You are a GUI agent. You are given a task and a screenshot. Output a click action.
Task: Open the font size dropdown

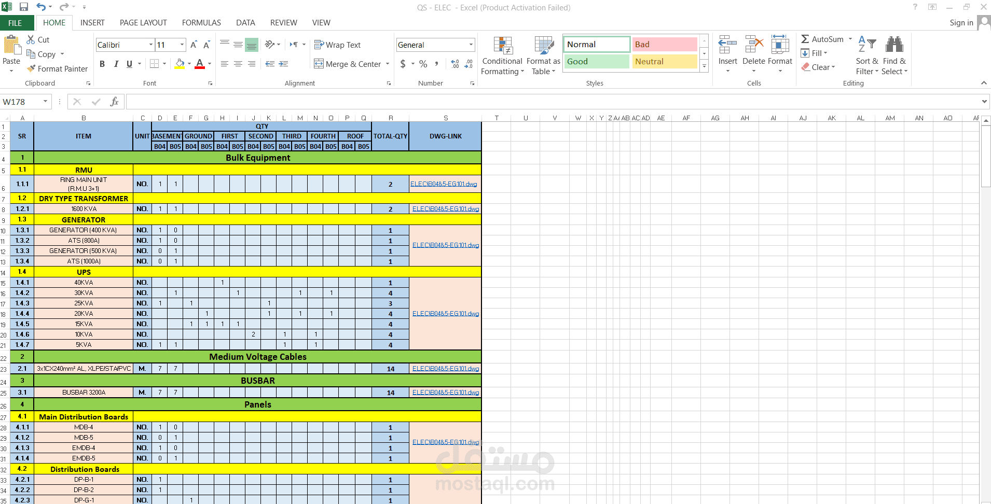coord(182,45)
